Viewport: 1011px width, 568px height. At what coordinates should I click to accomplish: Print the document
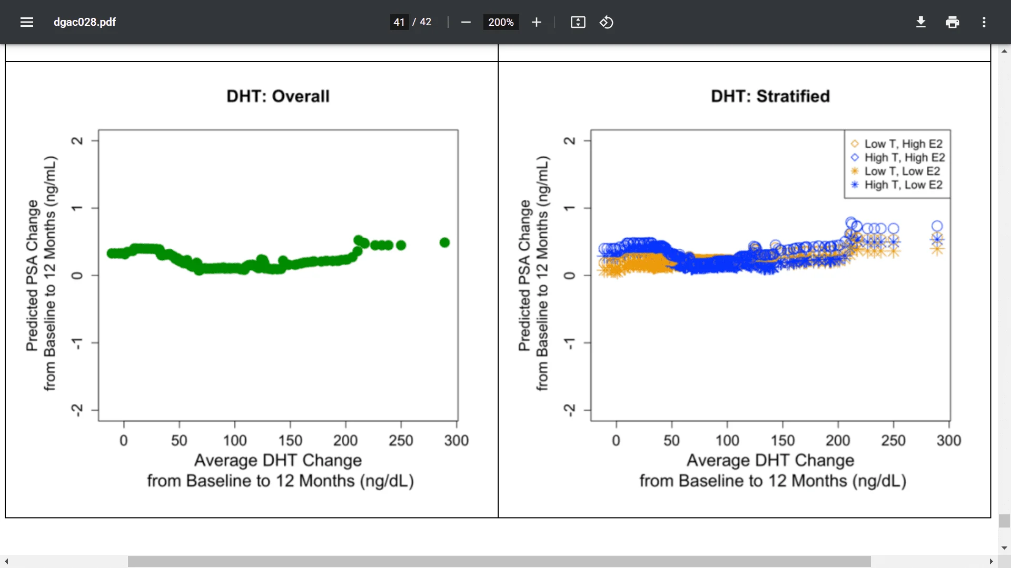click(952, 22)
